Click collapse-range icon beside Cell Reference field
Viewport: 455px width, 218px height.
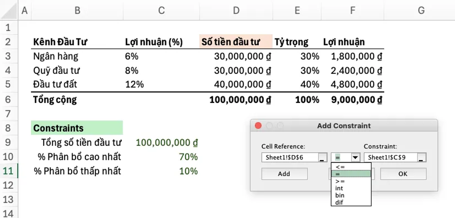point(322,157)
